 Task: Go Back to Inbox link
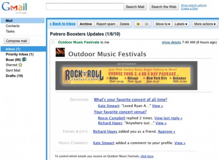click(62, 24)
